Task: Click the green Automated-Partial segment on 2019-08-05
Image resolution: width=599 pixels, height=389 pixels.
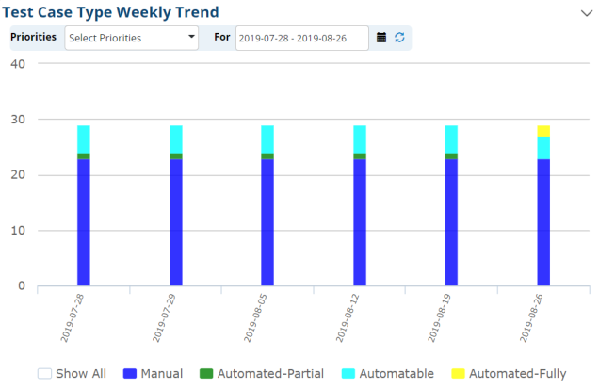Action: pyautogui.click(x=267, y=156)
